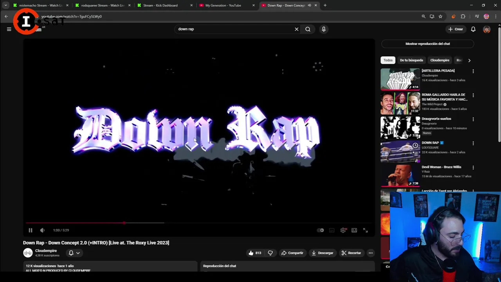This screenshot has height=282, width=501.
Task: Switch to theater mode
Action: click(x=354, y=230)
